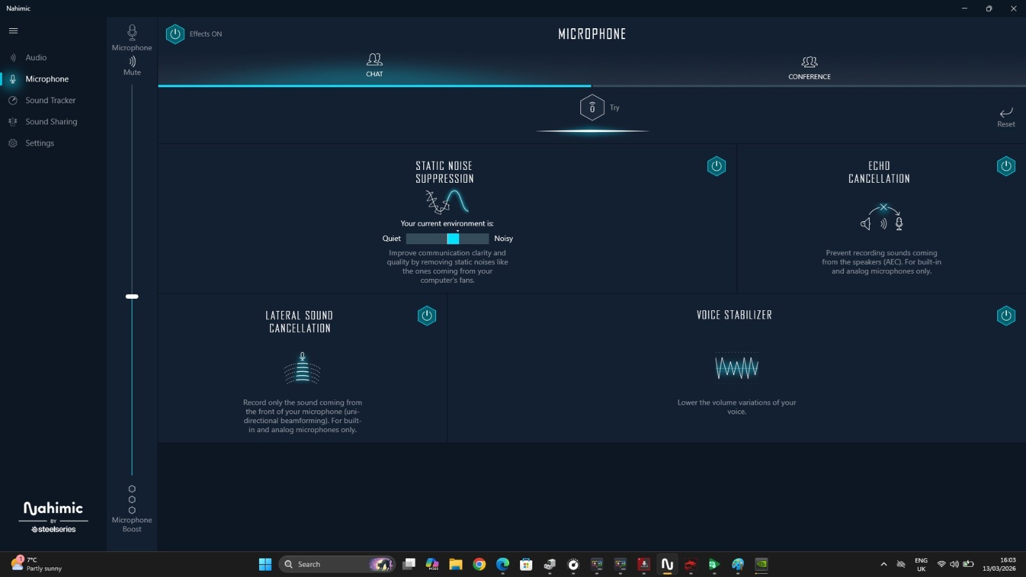Click the Nahimic by SteelSeries logo
This screenshot has width=1026, height=577.
click(54, 517)
